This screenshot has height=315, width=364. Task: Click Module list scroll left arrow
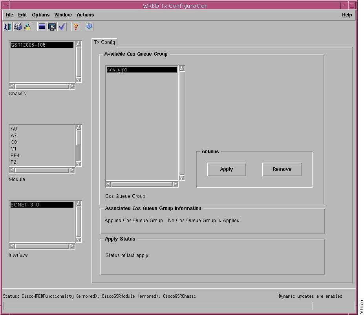[12, 170]
